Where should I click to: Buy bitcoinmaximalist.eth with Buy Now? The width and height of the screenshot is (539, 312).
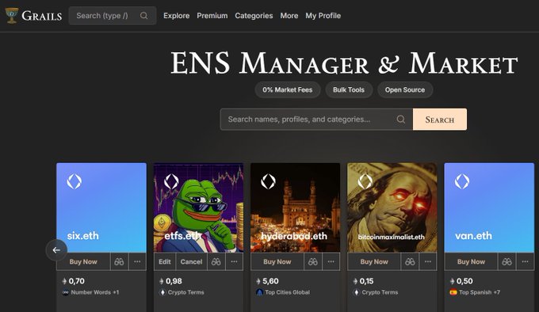[374, 262]
